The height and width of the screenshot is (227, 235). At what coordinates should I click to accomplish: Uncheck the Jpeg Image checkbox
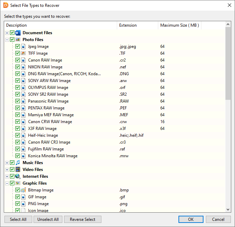point(18,46)
